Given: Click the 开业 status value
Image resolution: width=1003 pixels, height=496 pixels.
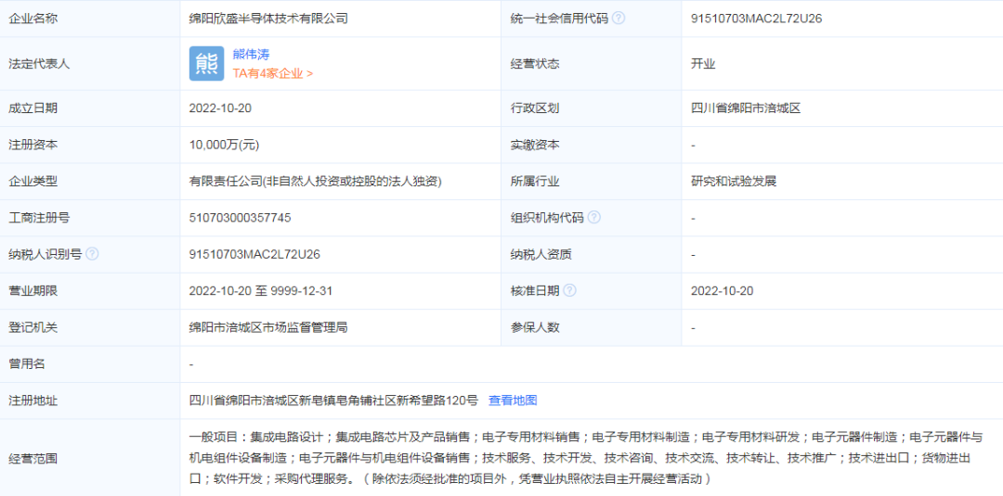Looking at the screenshot, I should pyautogui.click(x=704, y=64).
